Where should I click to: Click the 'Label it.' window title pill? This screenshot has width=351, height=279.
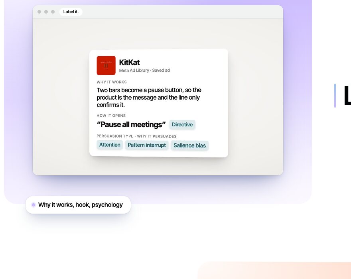pos(71,12)
